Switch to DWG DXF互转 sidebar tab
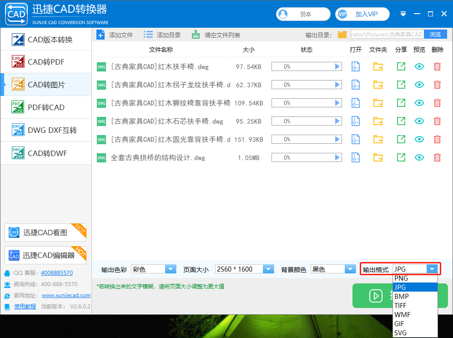This screenshot has height=338, width=453. pyautogui.click(x=46, y=130)
